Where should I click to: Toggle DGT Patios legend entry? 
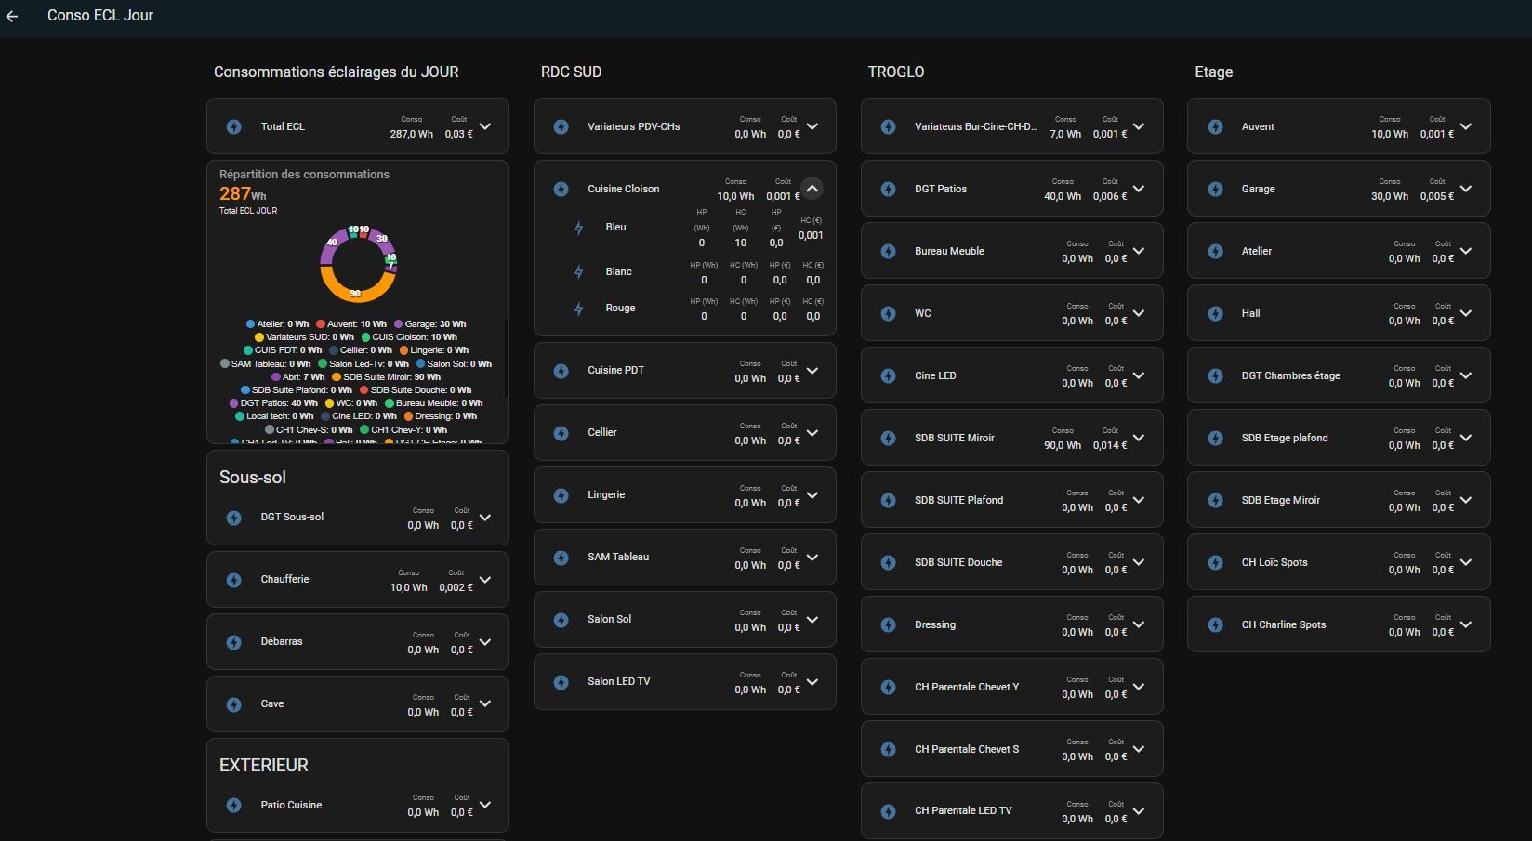[273, 403]
